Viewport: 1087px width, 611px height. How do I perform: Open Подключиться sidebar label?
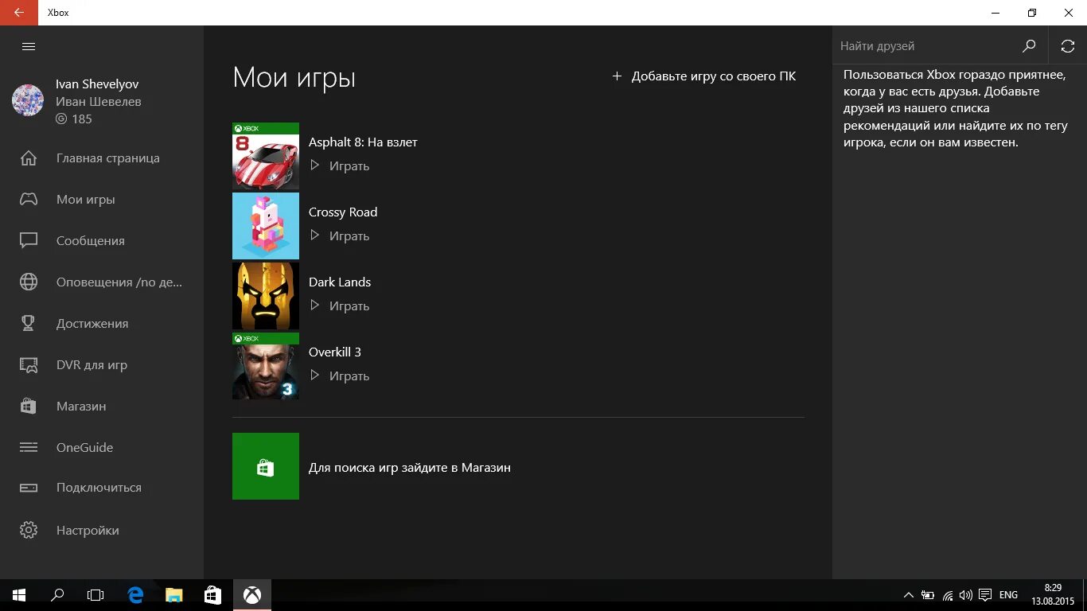pyautogui.click(x=99, y=488)
